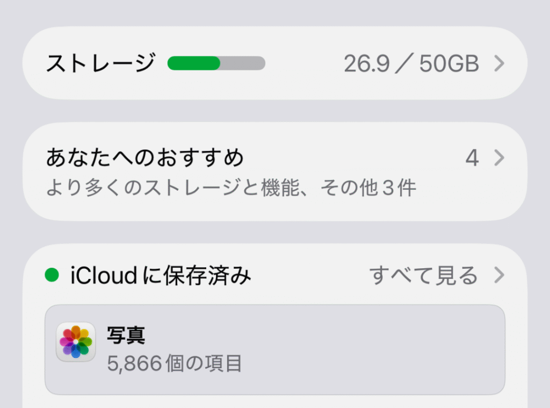Tap the iCloudに保存済み section header
Image resolution: width=550 pixels, height=408 pixels.
[161, 276]
